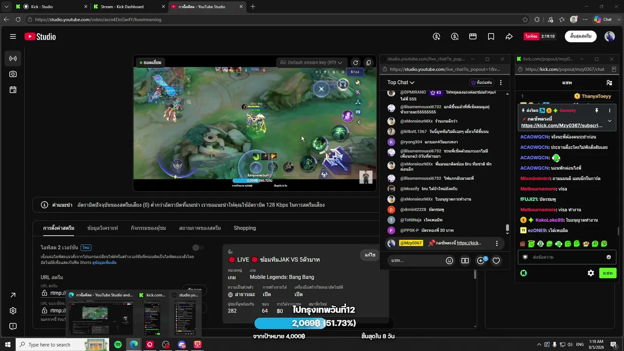The height and width of the screenshot is (351, 624).
Task: Share the stream with the arrow icon
Action: pyautogui.click(x=509, y=37)
